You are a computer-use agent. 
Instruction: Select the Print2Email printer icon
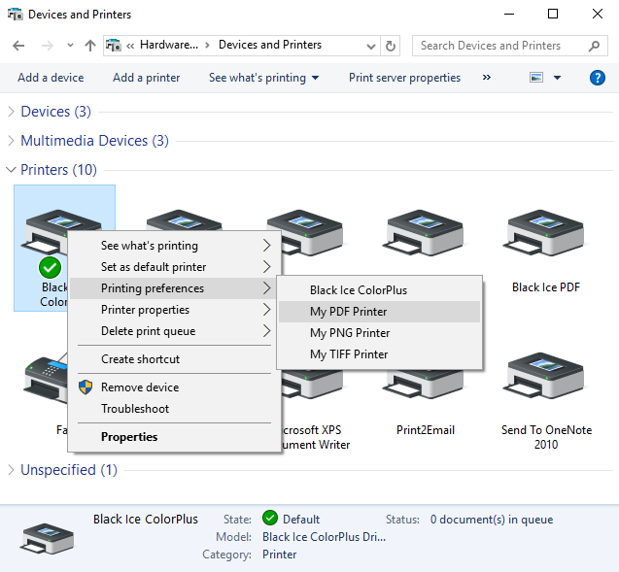click(425, 378)
